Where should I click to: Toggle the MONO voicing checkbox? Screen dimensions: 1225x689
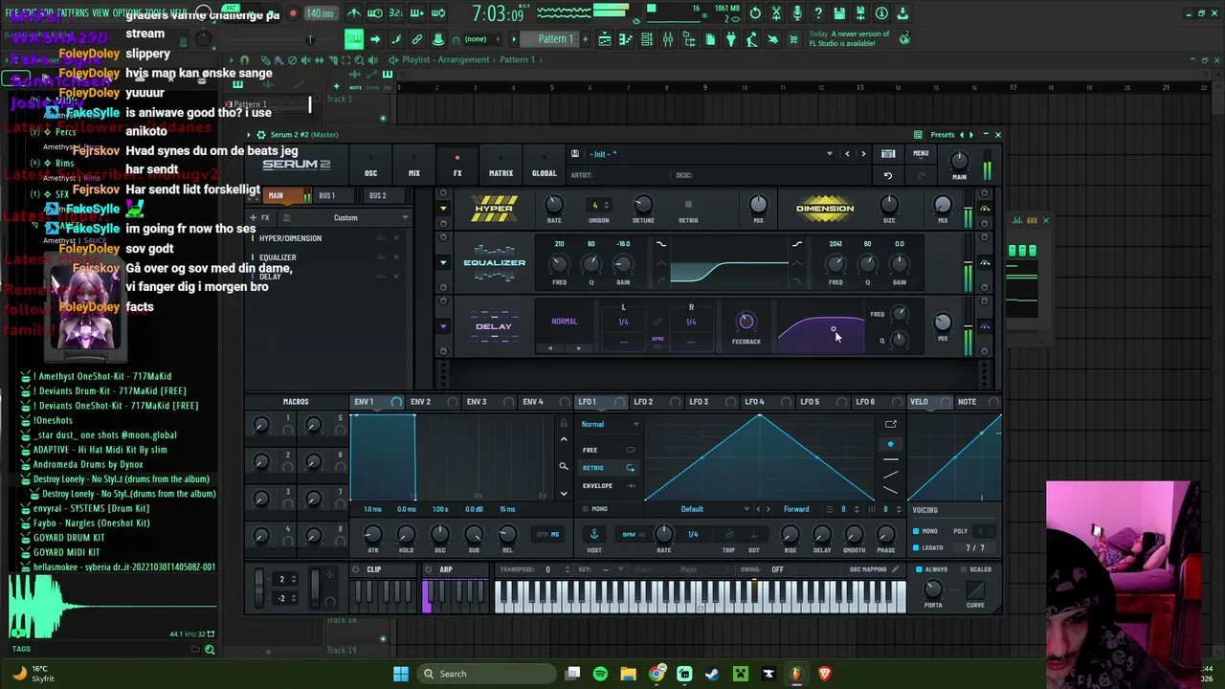916,531
